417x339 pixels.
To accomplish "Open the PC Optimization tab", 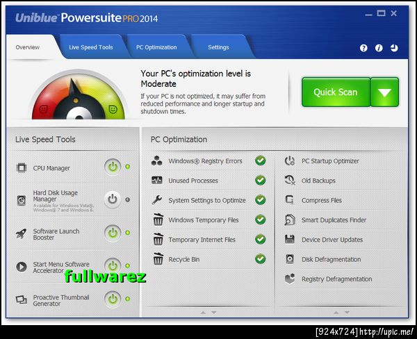I will (156, 47).
